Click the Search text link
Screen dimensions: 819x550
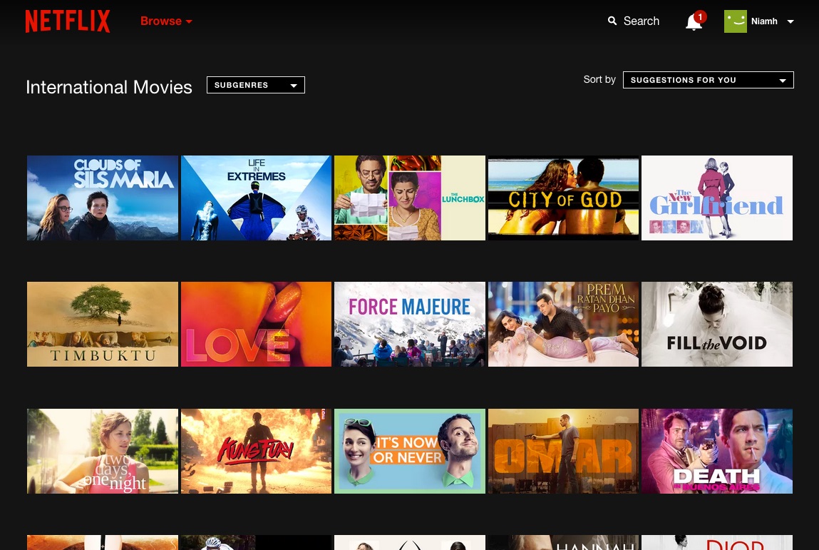[x=642, y=21]
